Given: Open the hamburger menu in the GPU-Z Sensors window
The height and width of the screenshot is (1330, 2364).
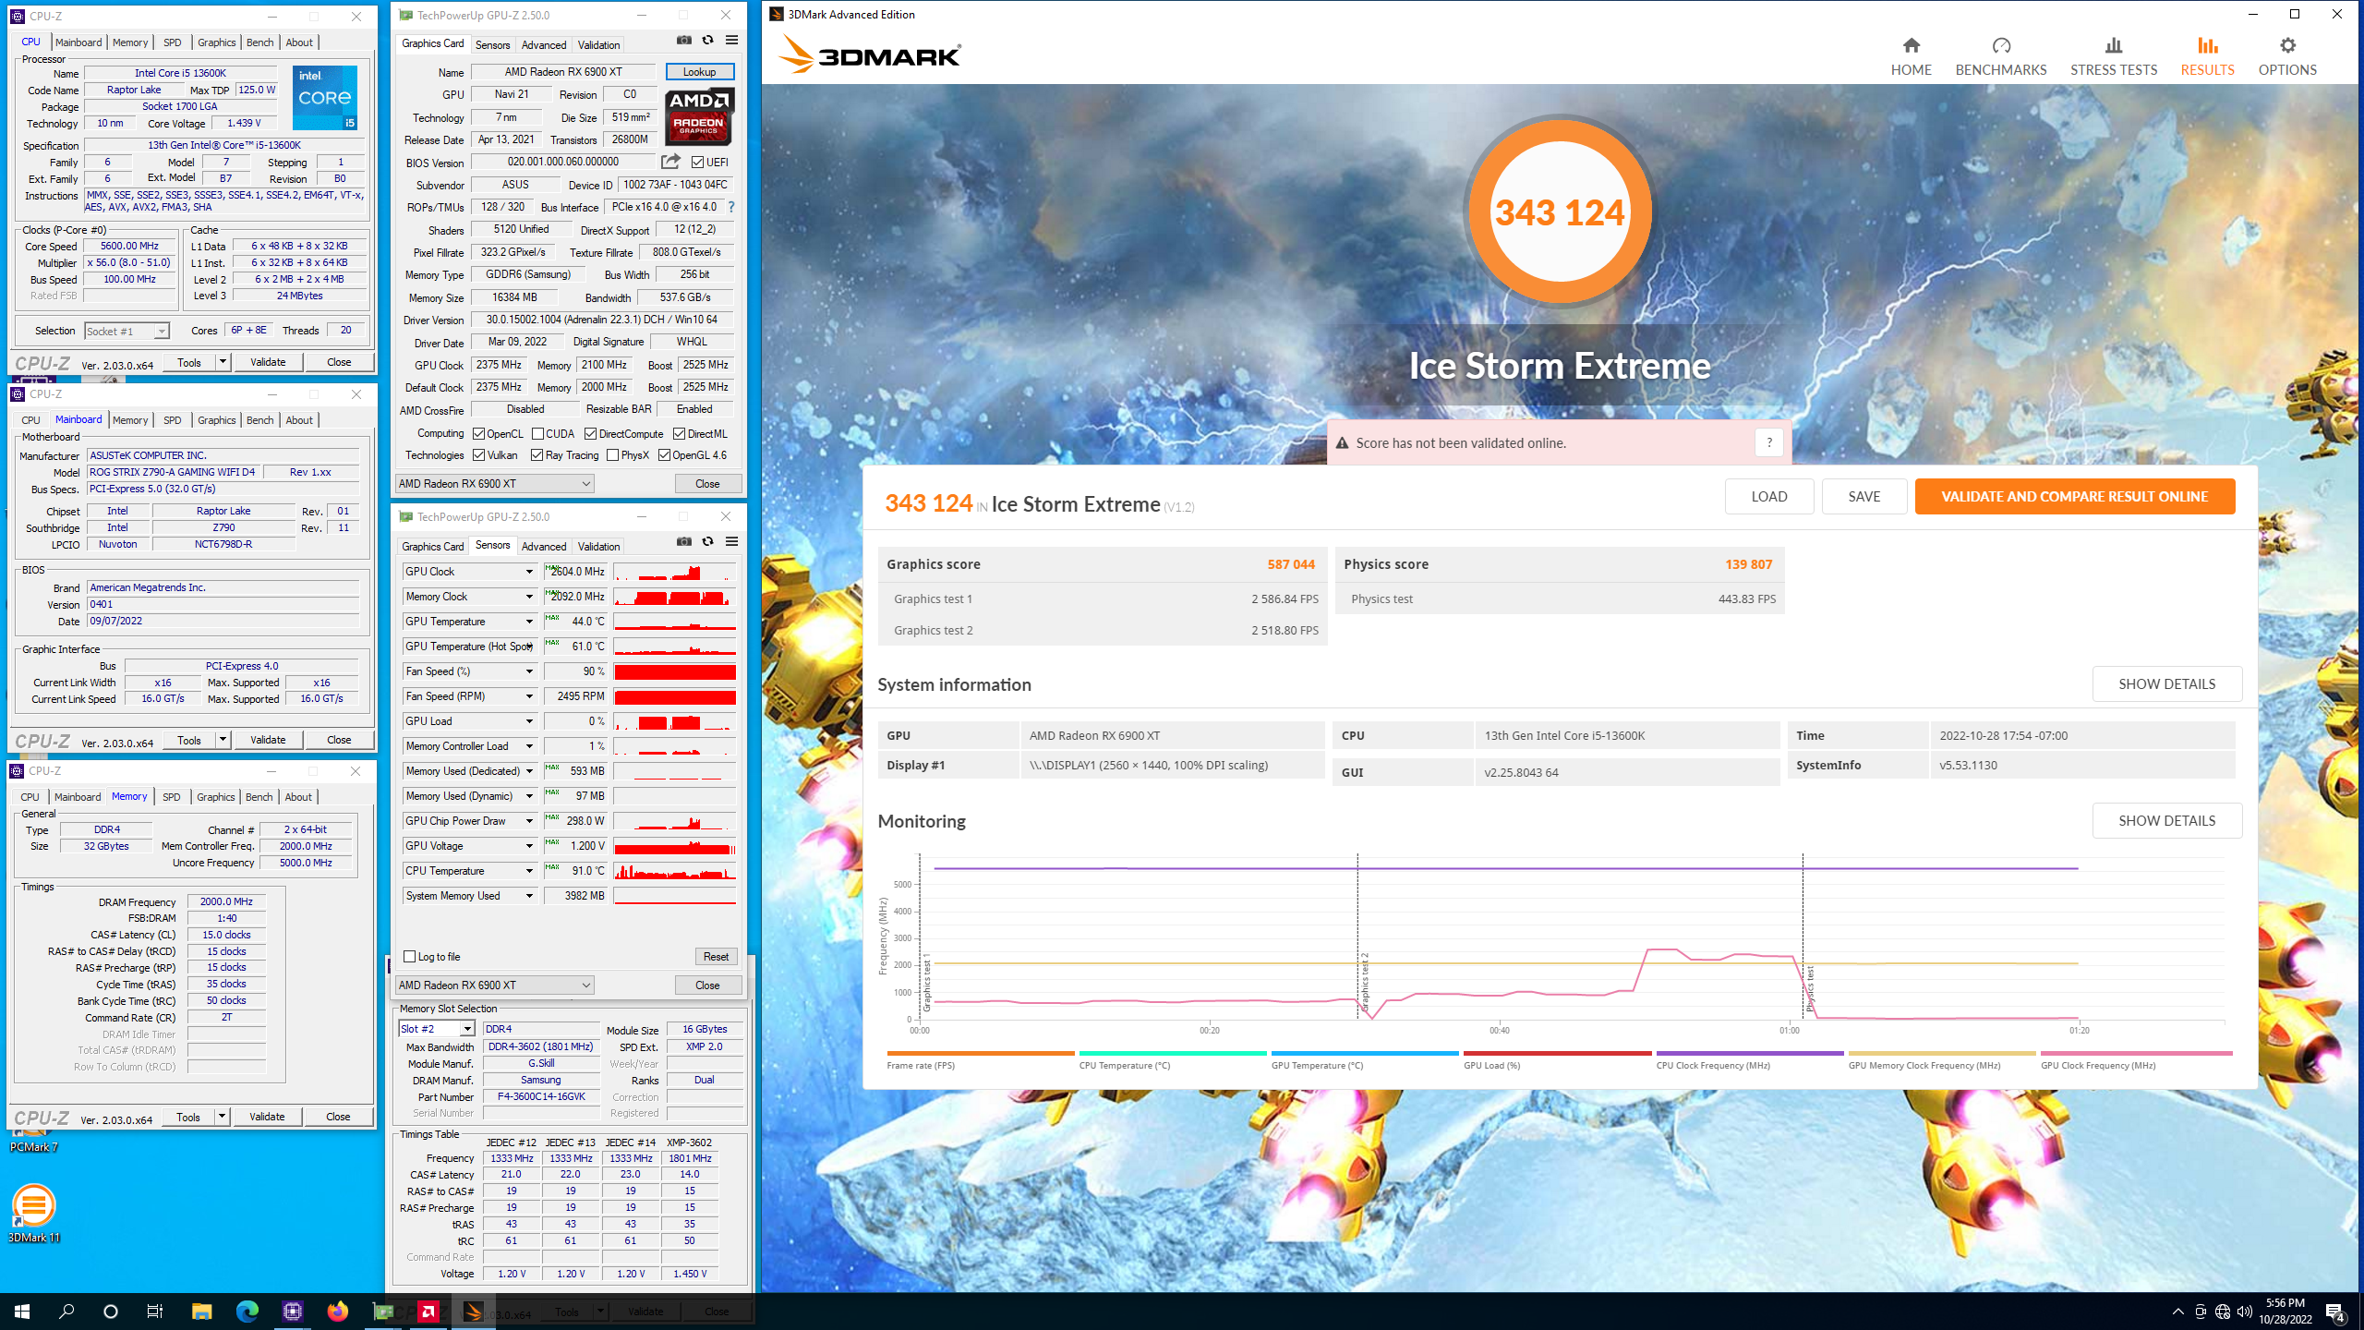Looking at the screenshot, I should coord(732,542).
